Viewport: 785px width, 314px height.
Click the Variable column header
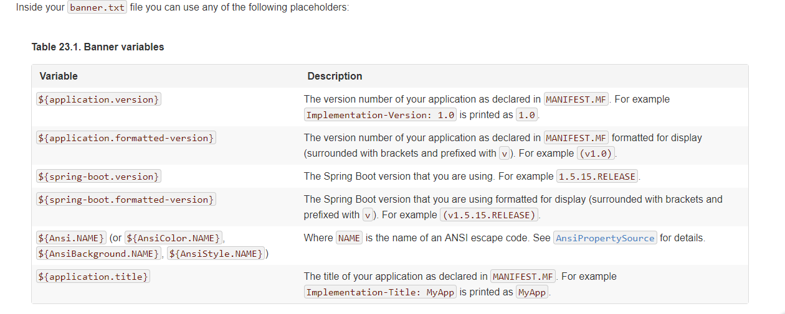coord(59,76)
